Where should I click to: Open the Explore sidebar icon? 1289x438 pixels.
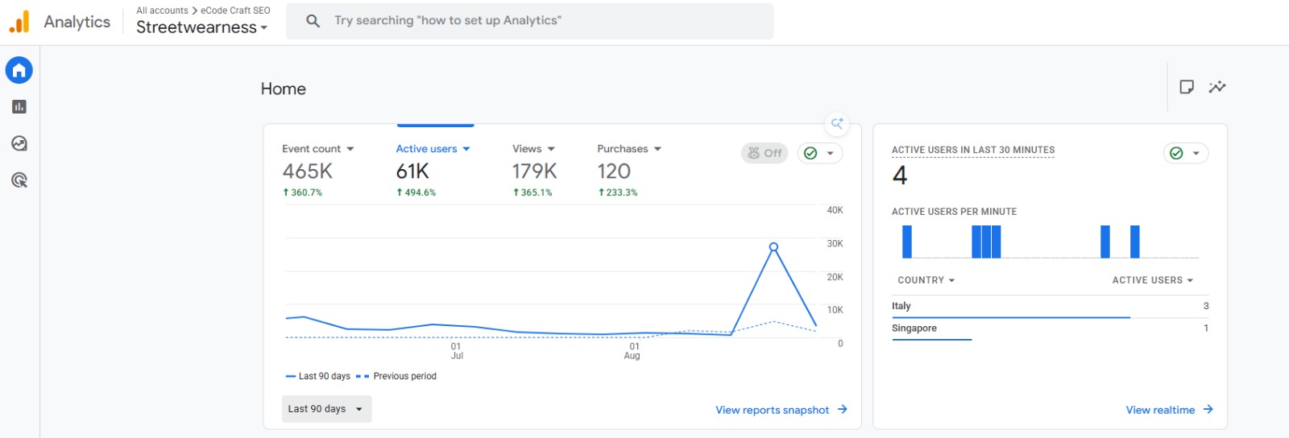(x=19, y=143)
